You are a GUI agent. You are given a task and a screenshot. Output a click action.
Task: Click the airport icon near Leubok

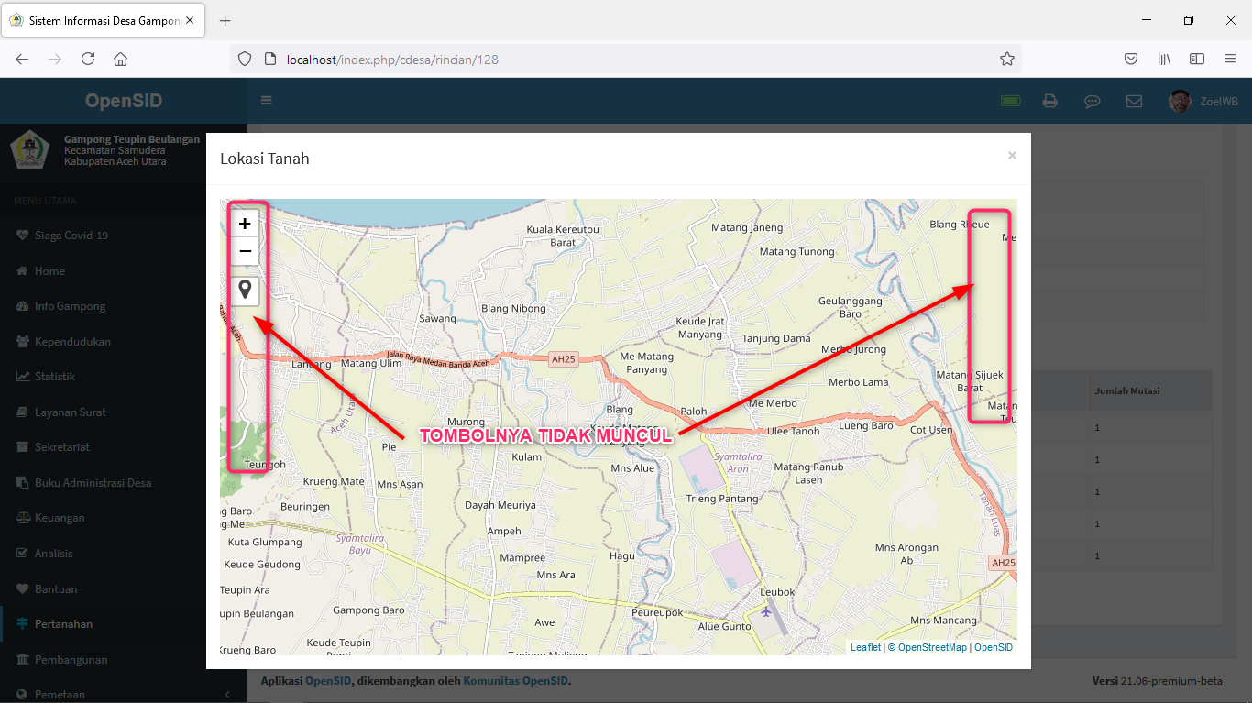point(766,611)
